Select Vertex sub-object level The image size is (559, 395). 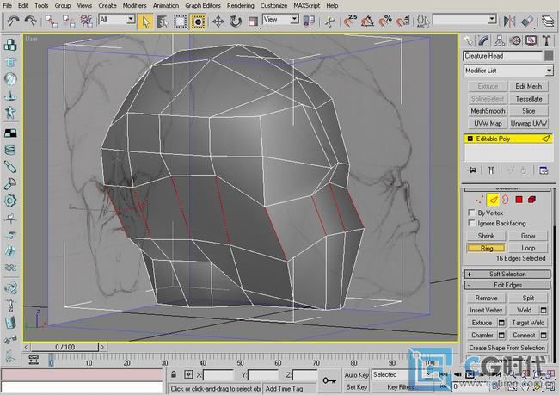(480, 200)
